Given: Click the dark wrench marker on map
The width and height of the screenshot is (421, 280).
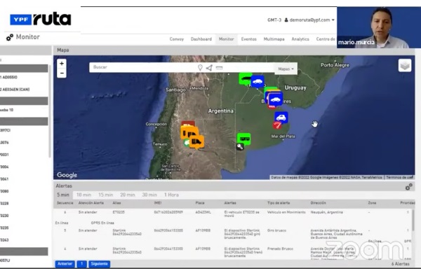Looking at the screenshot, I should pyautogui.click(x=240, y=146).
